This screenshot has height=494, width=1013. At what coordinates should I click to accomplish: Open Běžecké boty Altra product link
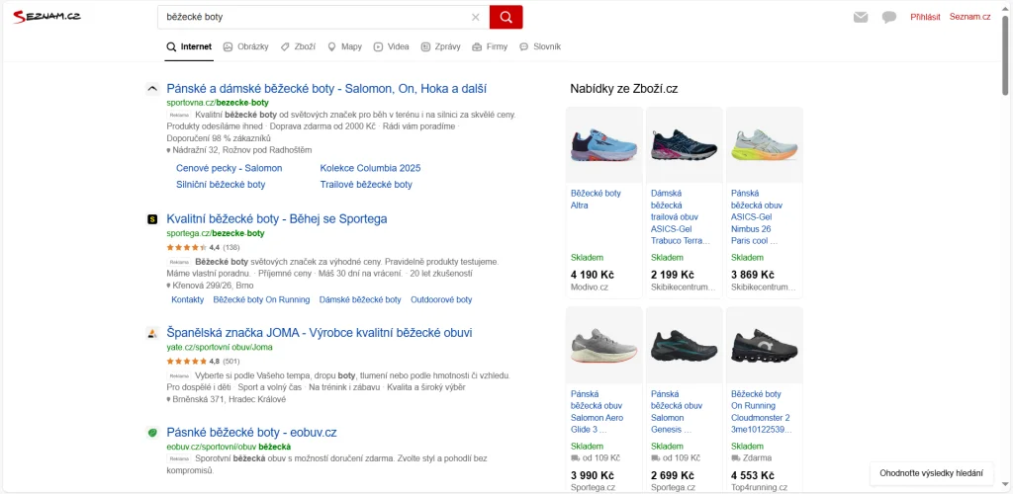596,200
